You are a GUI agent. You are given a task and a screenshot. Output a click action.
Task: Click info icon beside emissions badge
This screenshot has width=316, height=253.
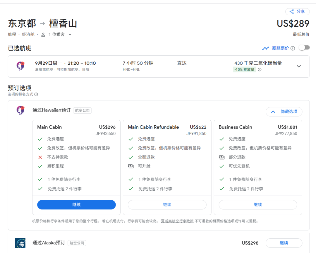click(x=260, y=70)
